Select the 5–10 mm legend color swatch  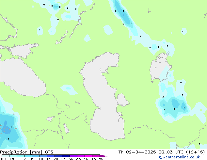[36, 156]
